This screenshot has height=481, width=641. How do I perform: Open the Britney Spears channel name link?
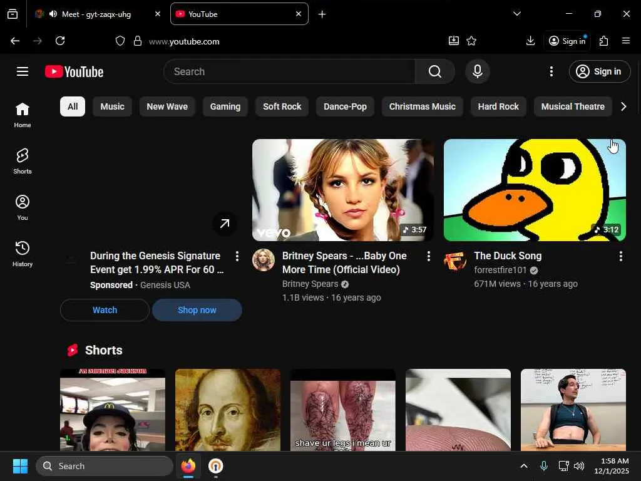(310, 284)
